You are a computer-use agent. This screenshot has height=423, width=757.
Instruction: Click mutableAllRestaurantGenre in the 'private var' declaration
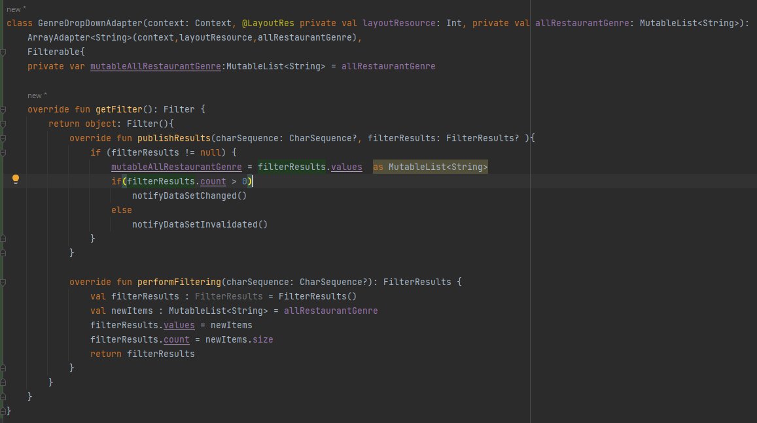pos(156,66)
